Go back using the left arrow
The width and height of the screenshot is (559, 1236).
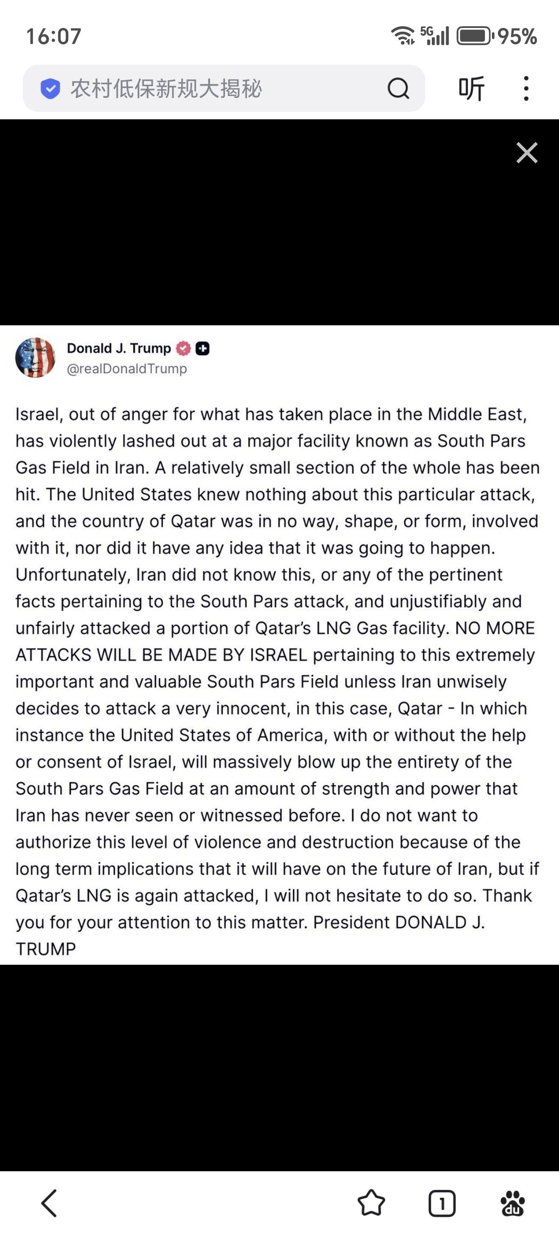pos(49,1203)
